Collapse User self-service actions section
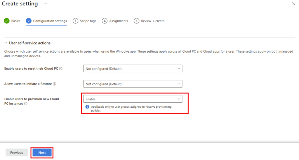Viewport: 299px width, 160px height. [x=6, y=43]
